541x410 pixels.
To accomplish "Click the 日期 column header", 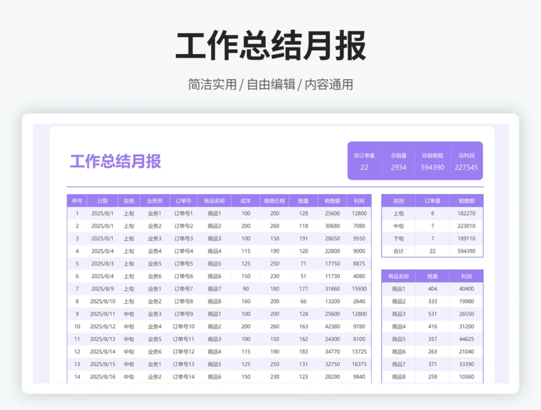I will coord(103,201).
